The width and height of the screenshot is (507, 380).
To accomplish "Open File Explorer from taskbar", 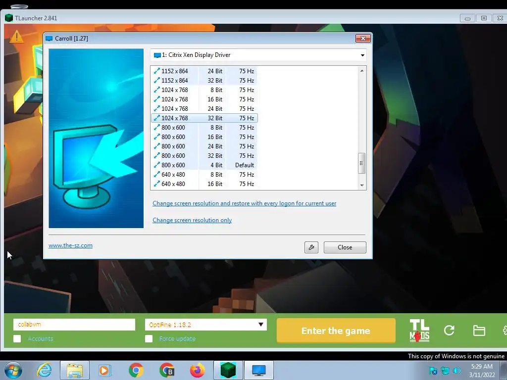I will [x=75, y=370].
